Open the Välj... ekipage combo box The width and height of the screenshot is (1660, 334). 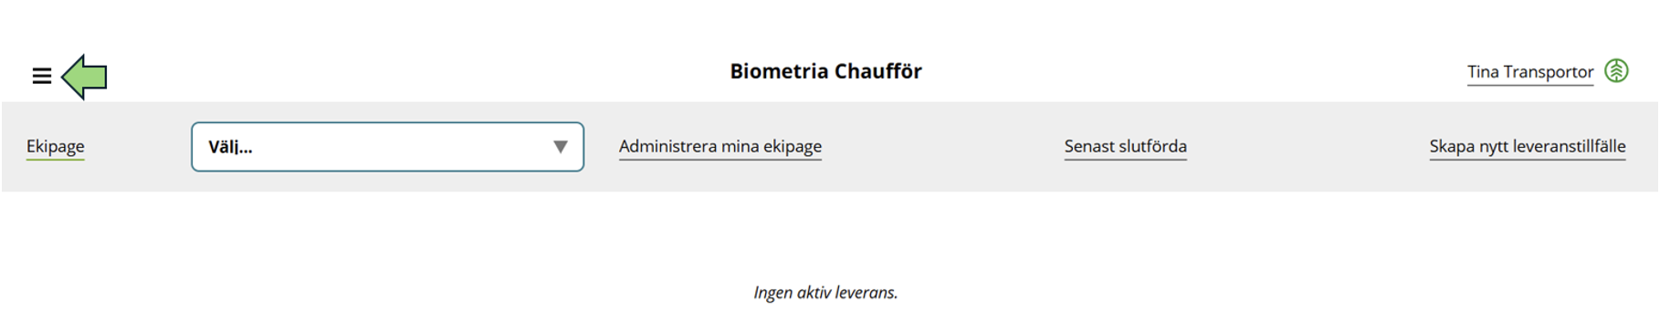click(x=387, y=147)
